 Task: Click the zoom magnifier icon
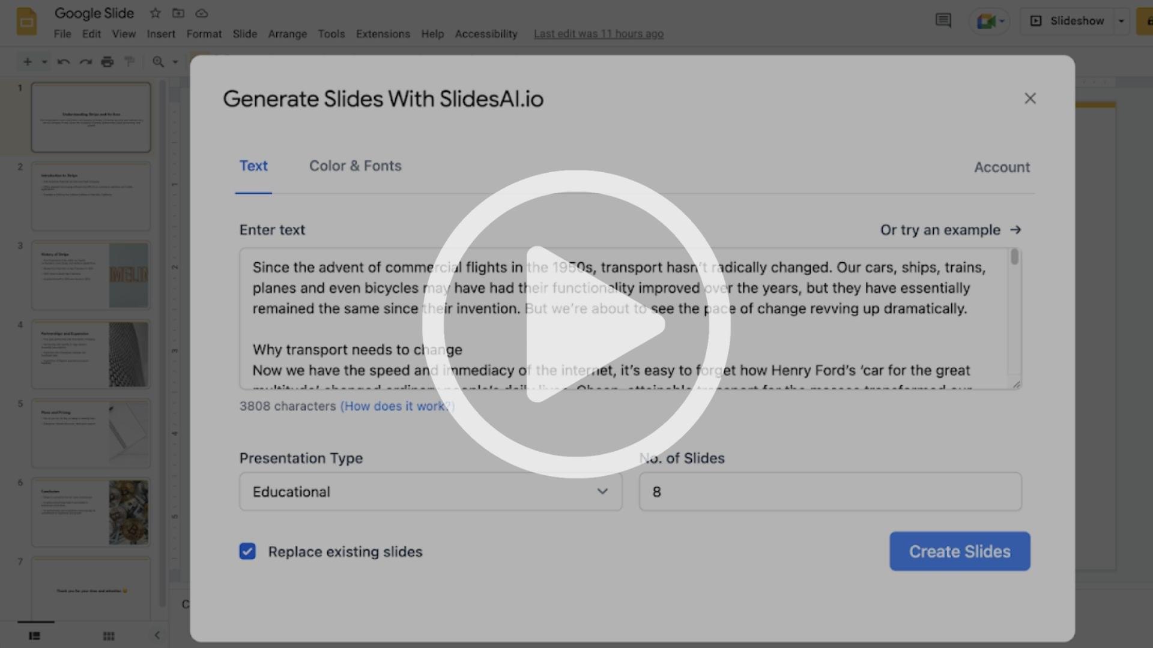point(158,61)
